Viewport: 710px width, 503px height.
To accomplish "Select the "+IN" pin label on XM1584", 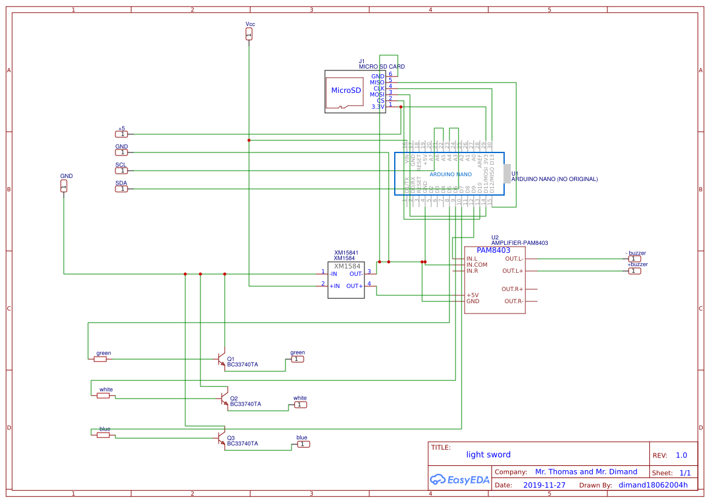I will pyautogui.click(x=335, y=286).
